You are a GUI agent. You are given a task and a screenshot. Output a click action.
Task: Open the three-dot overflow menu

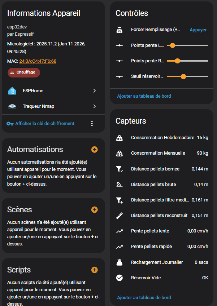coord(92,124)
